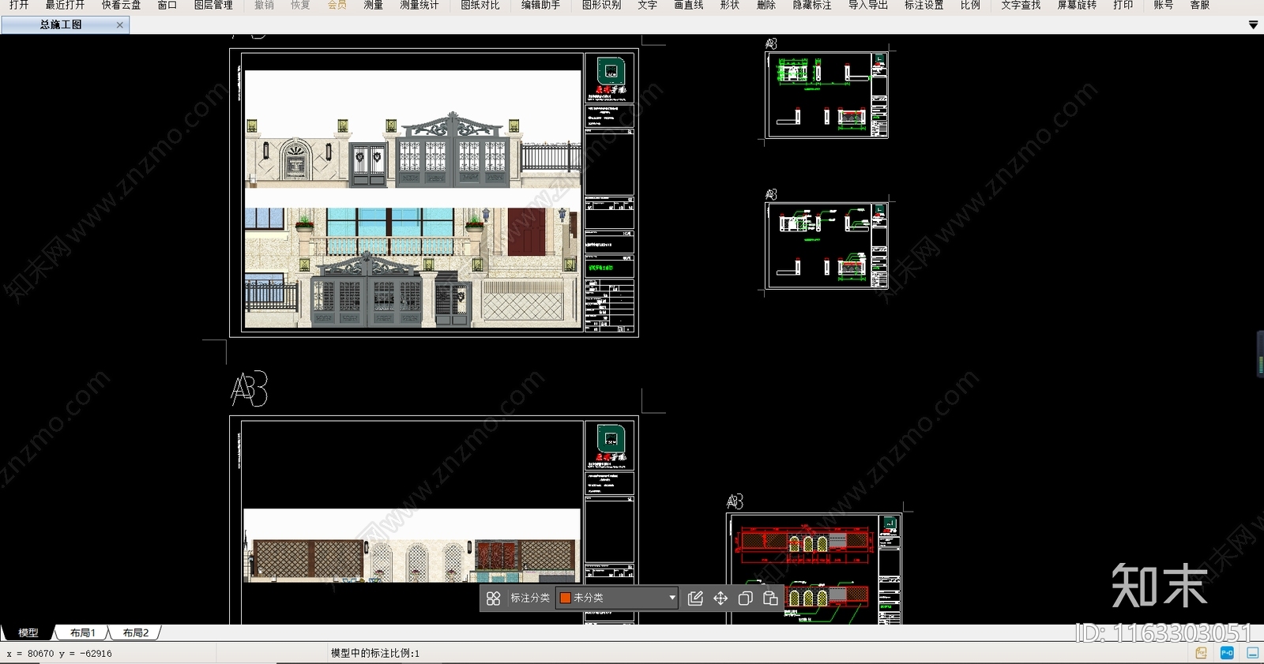
Task: Select the 形状 shape tool
Action: 729,6
